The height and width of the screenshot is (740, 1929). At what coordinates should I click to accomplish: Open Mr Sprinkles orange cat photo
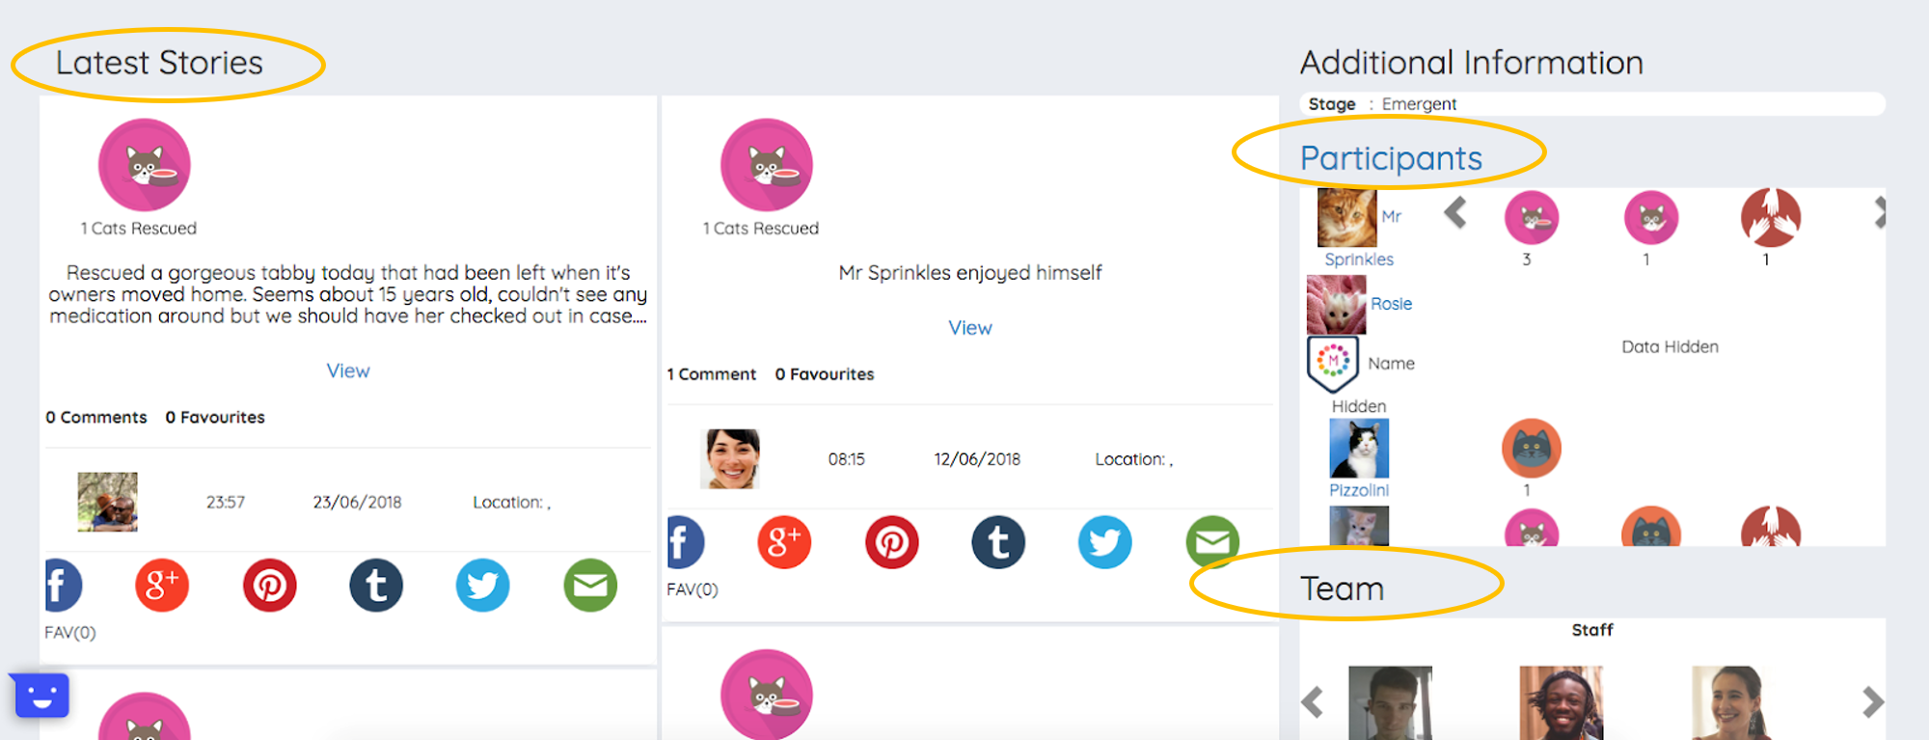click(x=1347, y=218)
